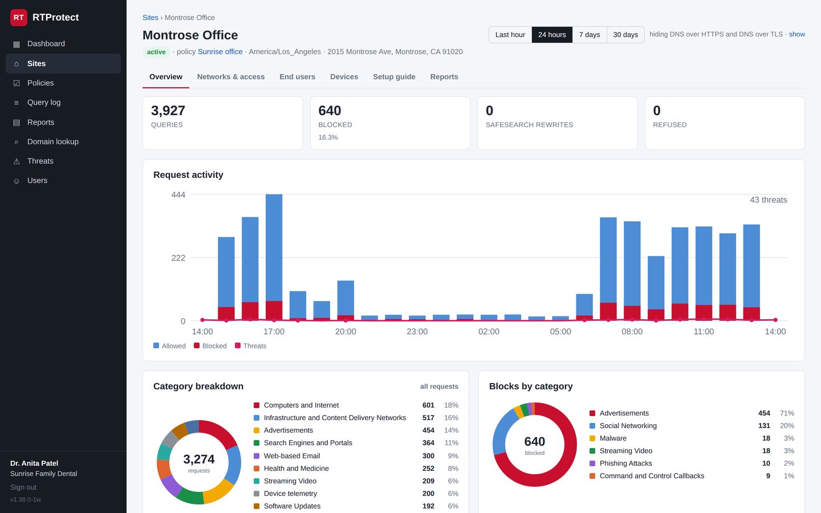This screenshot has height=513, width=821.
Task: Open the Reports tab under Montrose Office
Action: [444, 77]
